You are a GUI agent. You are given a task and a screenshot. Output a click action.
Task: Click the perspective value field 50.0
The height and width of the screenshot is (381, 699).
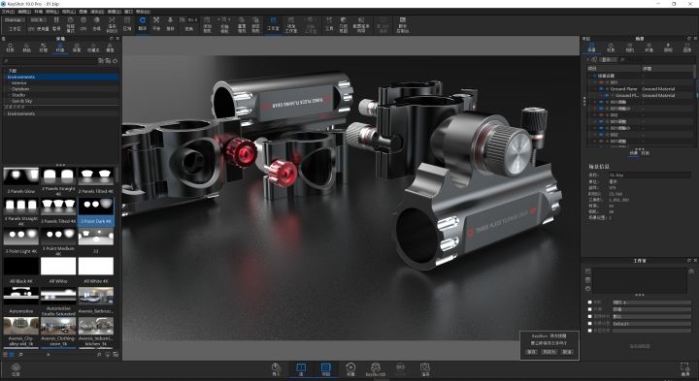click(x=192, y=20)
